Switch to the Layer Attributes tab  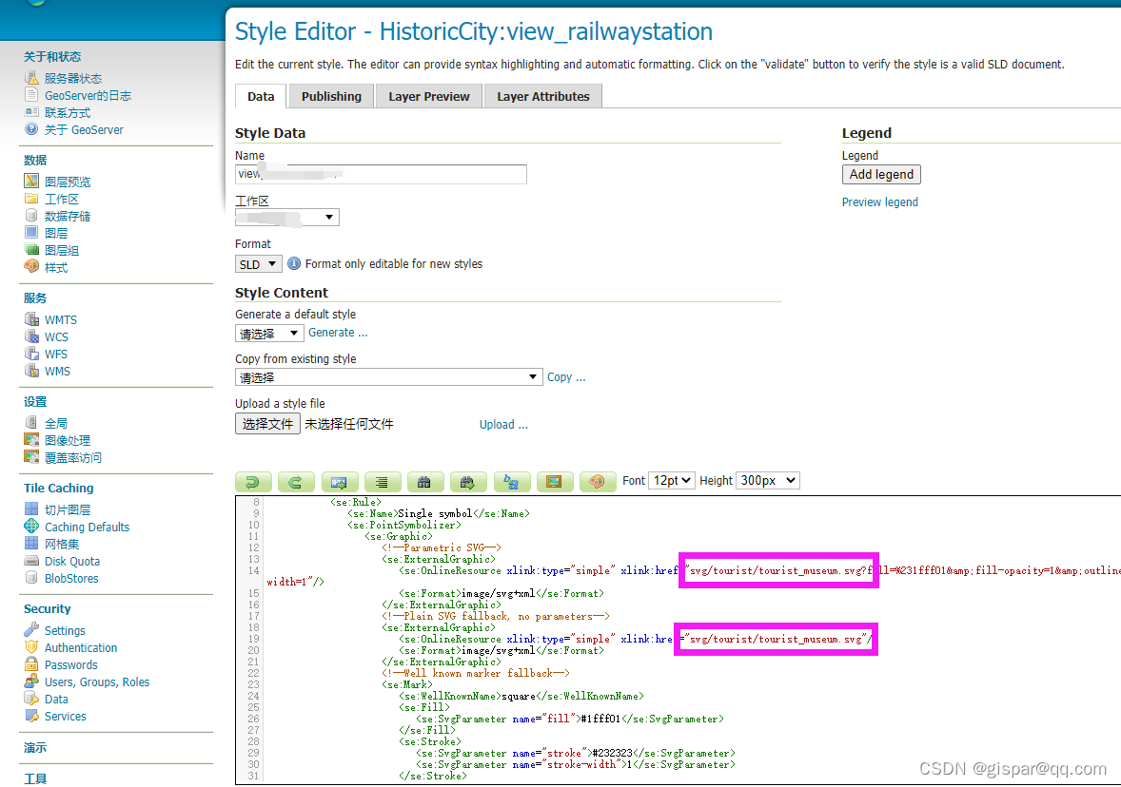(x=543, y=96)
